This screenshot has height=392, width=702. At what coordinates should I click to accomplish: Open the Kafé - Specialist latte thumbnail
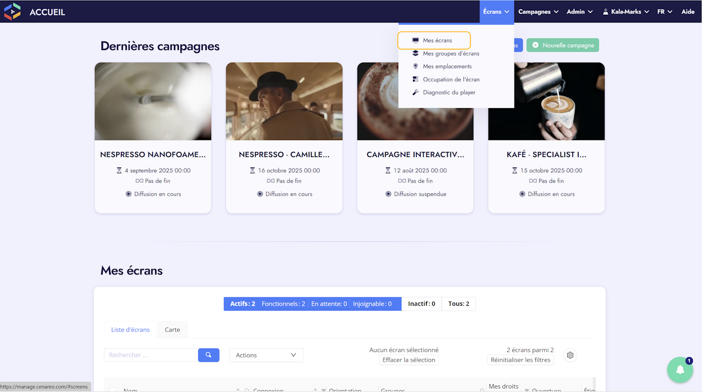coord(546,101)
